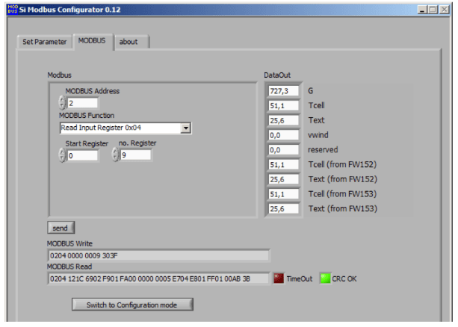Select the MODBUS tab
This screenshot has height=327, width=458.
point(92,41)
